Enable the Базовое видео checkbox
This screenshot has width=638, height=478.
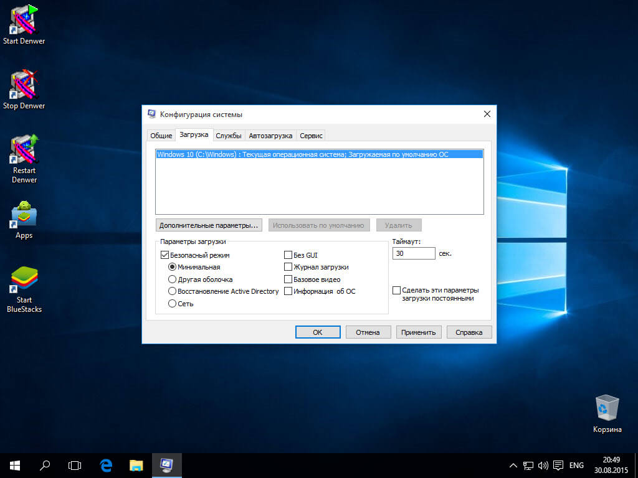288,279
